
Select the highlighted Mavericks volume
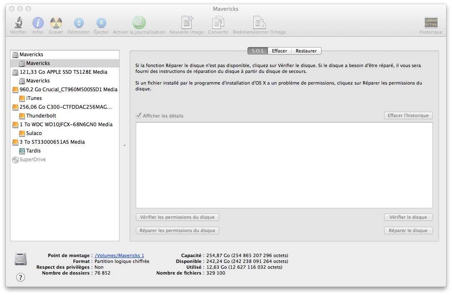coord(65,63)
